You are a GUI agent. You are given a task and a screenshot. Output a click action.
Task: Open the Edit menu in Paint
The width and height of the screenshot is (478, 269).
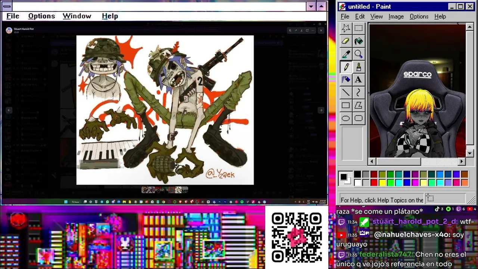click(360, 16)
